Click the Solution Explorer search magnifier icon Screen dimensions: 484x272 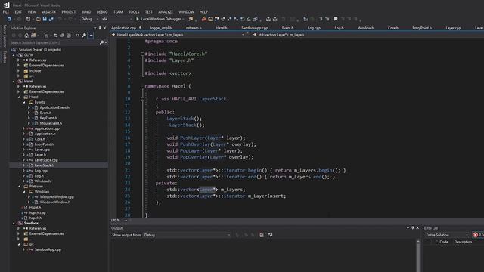101,42
